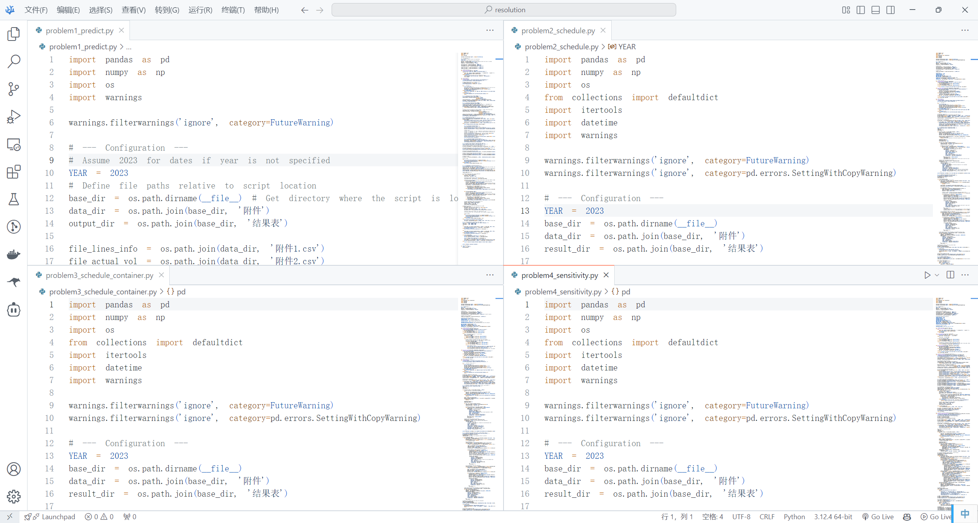Open the Source Control view

point(14,89)
